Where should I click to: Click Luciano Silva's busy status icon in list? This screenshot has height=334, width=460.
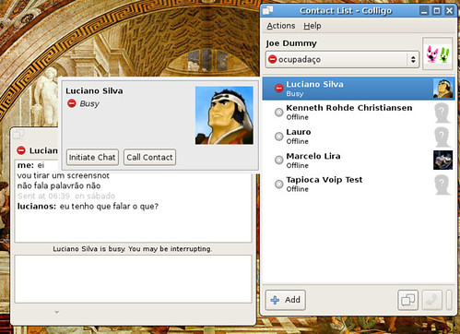279,89
